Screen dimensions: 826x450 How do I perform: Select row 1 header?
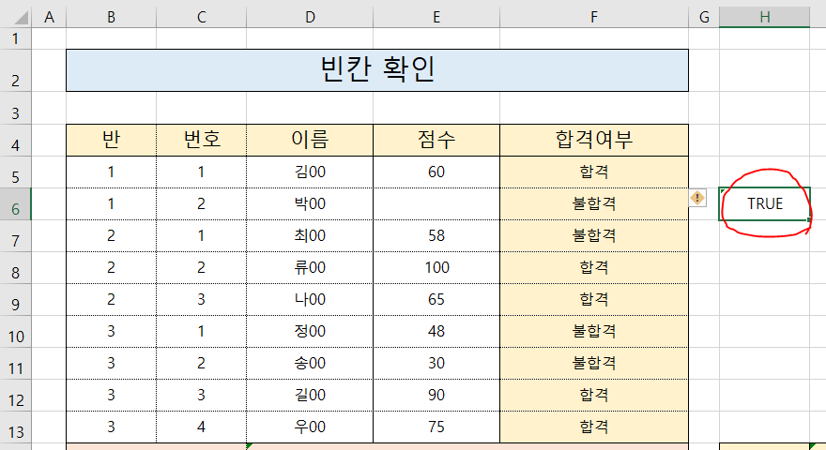(15, 38)
